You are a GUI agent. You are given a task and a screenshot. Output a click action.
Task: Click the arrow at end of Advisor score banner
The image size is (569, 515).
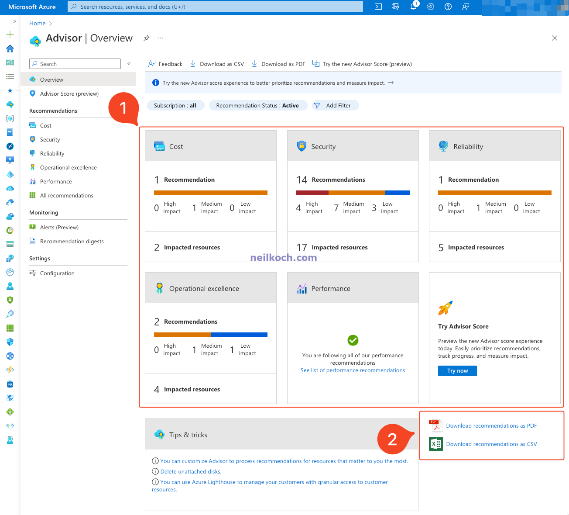(x=391, y=83)
